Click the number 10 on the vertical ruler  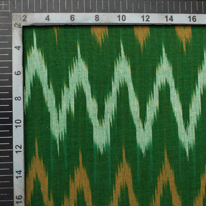pos(18,123)
